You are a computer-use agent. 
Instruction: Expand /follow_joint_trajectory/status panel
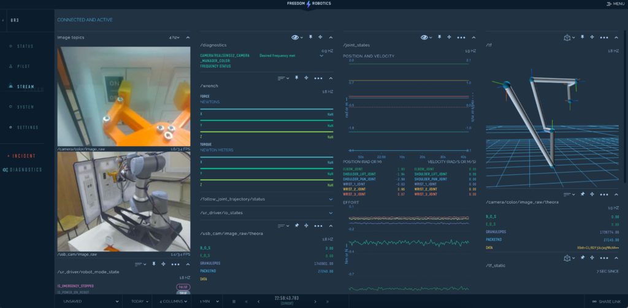click(x=331, y=199)
